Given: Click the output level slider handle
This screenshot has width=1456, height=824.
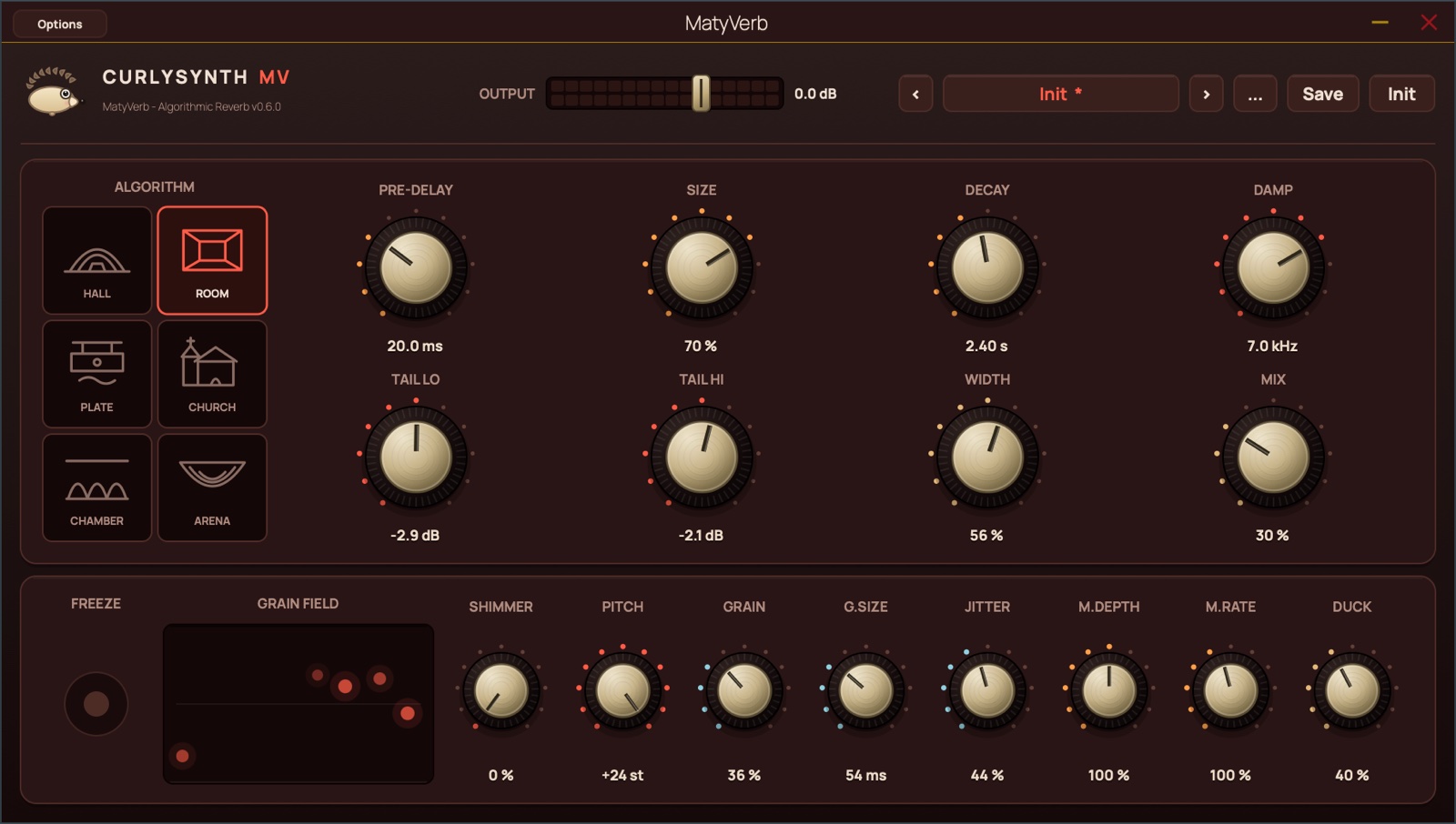Looking at the screenshot, I should (x=701, y=93).
